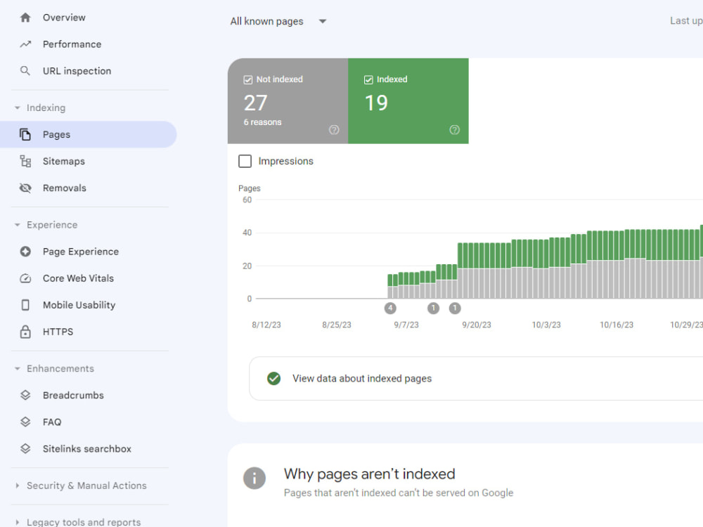Open Core Web Vitals report
Screen dimensions: 703x527
(79, 278)
